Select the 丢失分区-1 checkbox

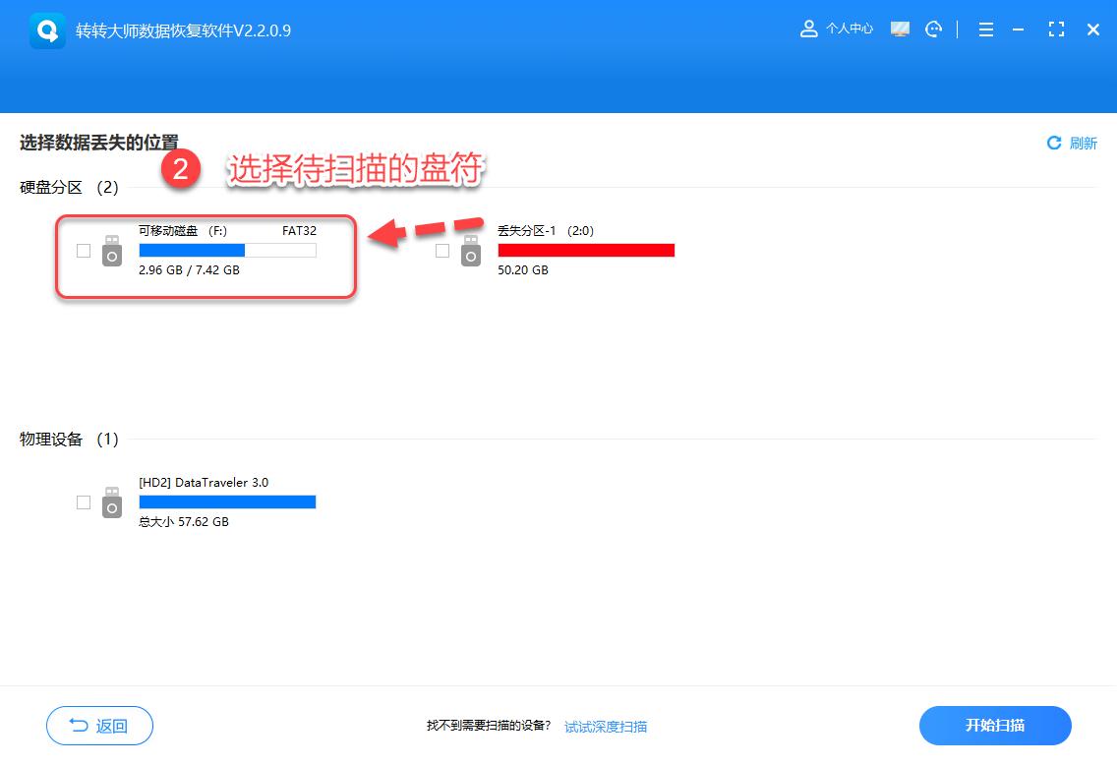(x=441, y=251)
